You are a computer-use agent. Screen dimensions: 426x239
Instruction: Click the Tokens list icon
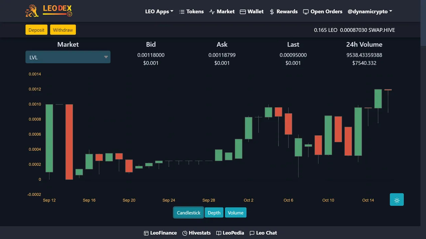pyautogui.click(x=182, y=12)
